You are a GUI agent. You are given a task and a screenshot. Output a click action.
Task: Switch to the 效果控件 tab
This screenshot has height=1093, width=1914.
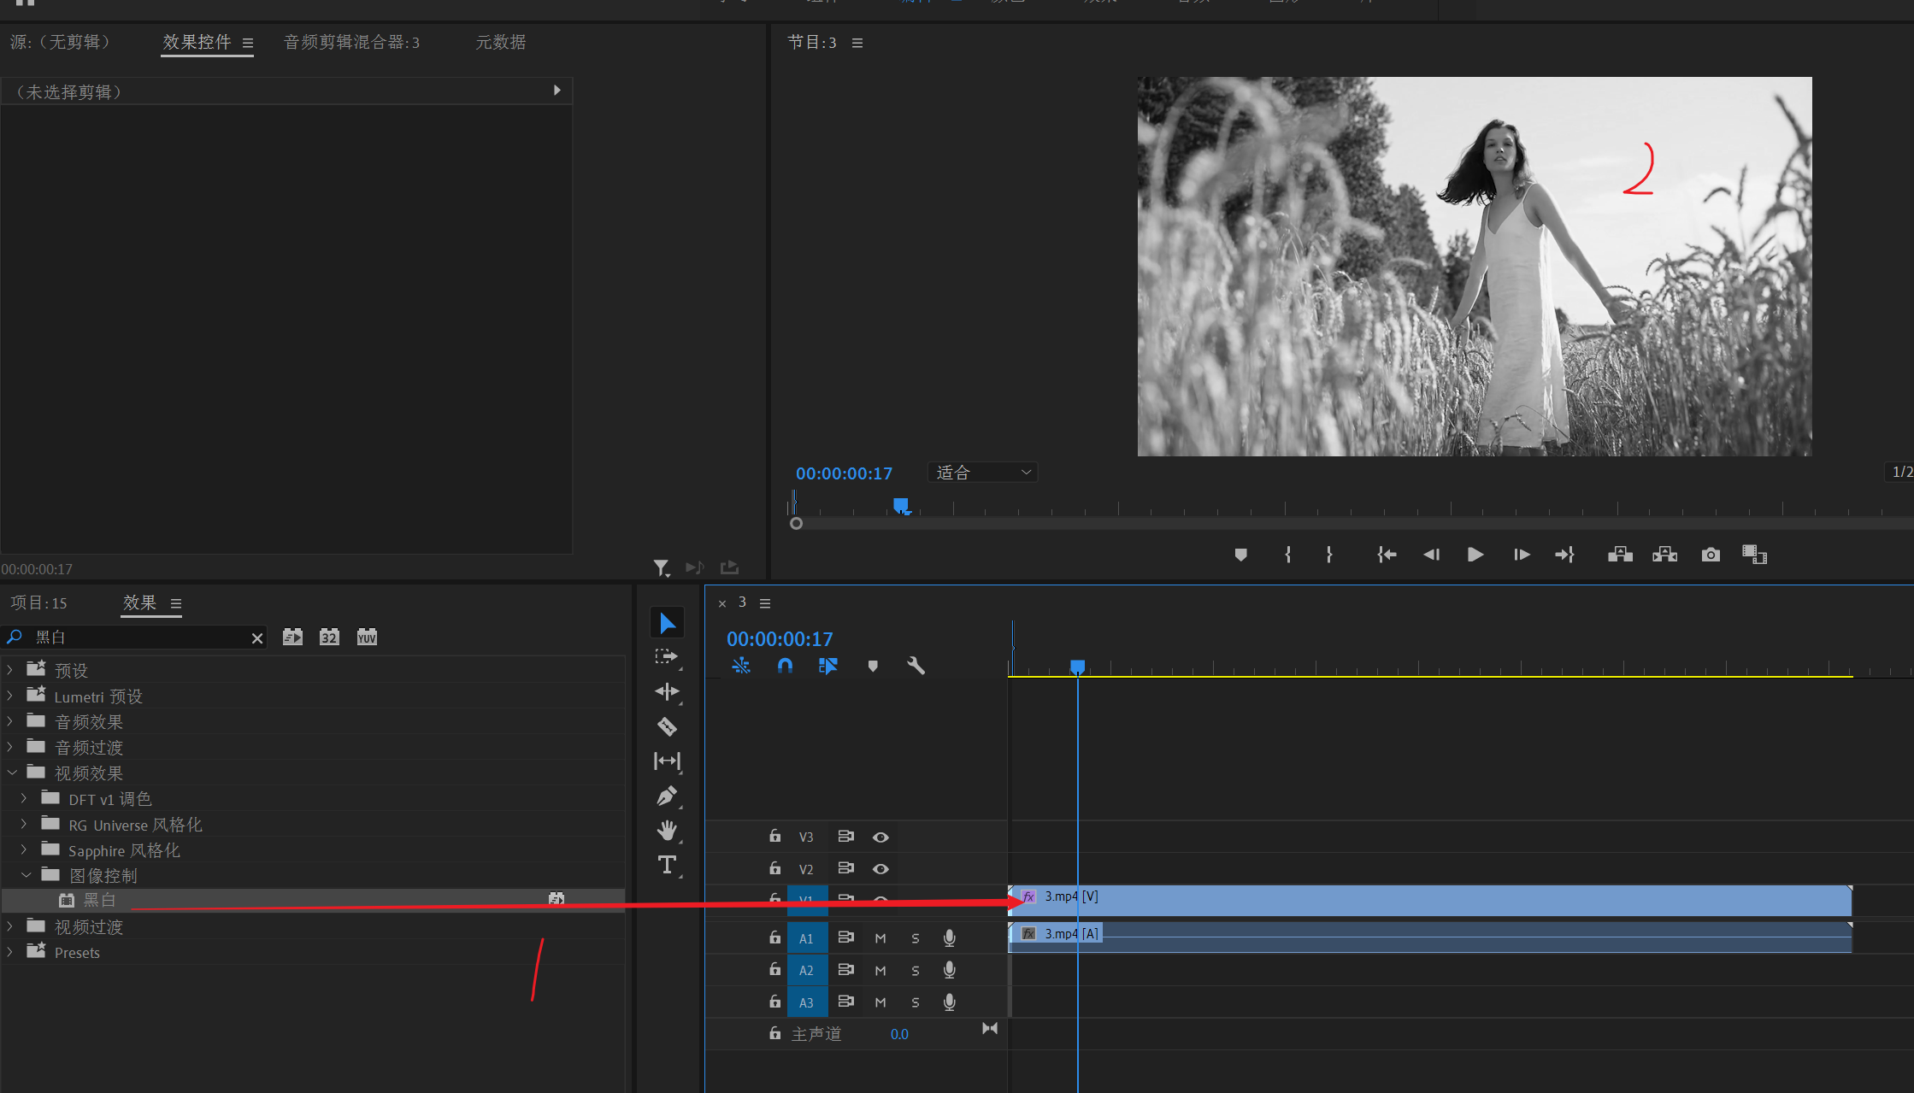[x=197, y=42]
